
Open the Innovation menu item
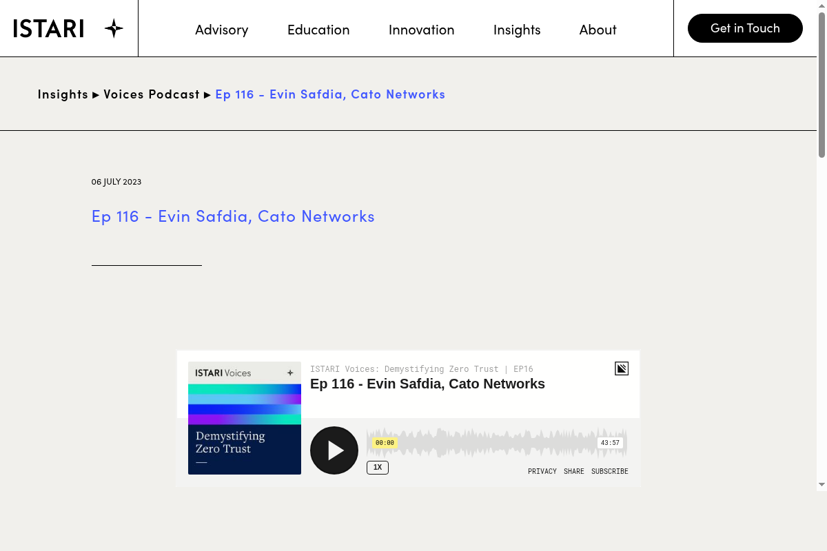421,29
